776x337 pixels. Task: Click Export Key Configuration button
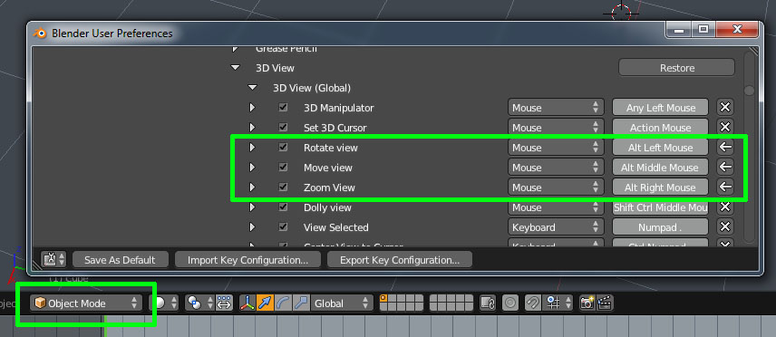click(x=400, y=260)
